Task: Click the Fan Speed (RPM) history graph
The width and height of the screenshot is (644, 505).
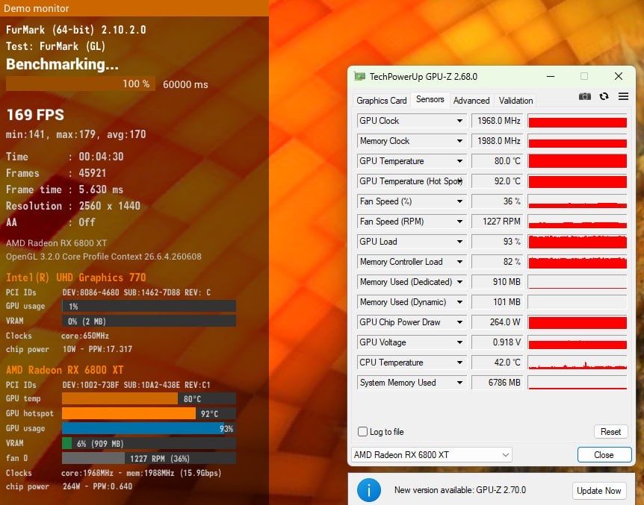Action: point(577,222)
